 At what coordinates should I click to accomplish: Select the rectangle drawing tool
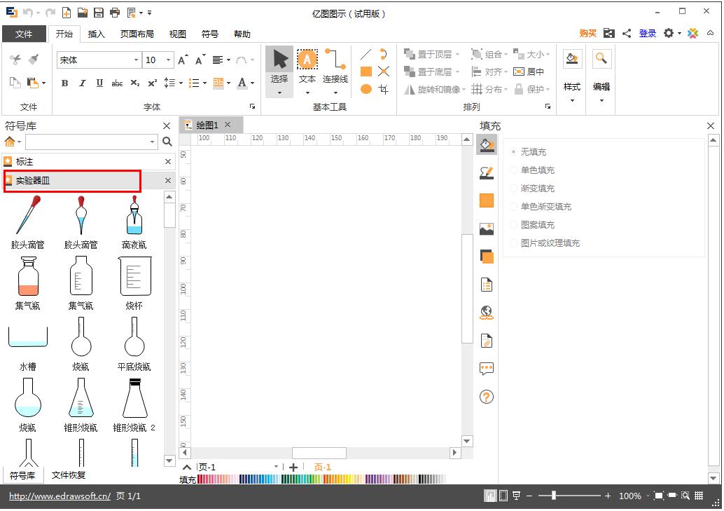click(364, 71)
